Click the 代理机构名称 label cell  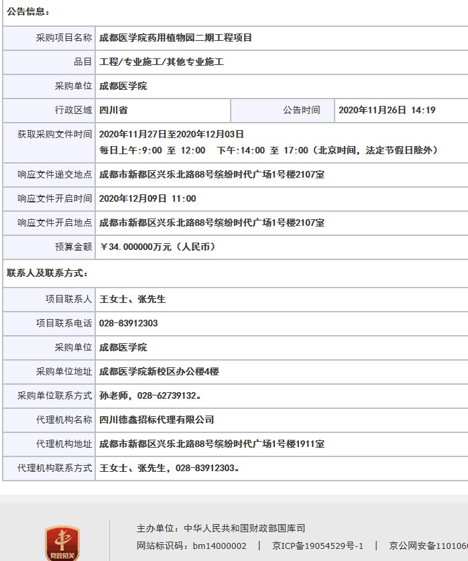click(x=49, y=420)
